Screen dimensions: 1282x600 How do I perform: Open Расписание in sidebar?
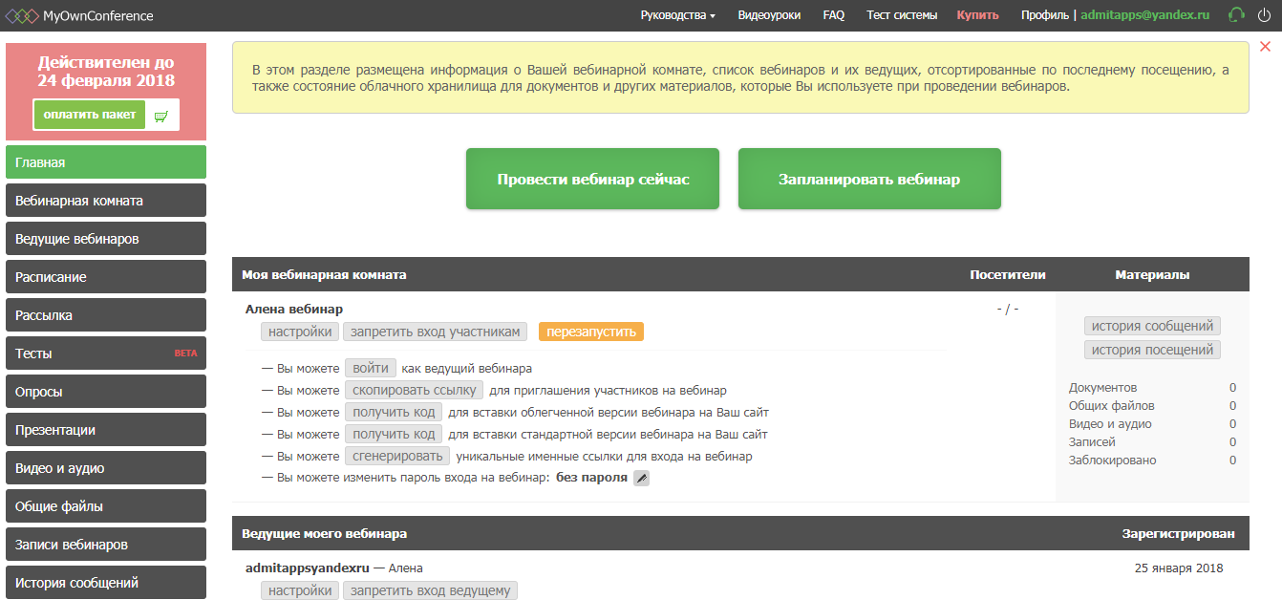coord(106,277)
